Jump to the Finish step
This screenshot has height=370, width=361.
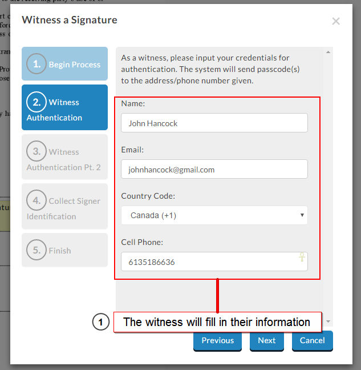(x=64, y=250)
